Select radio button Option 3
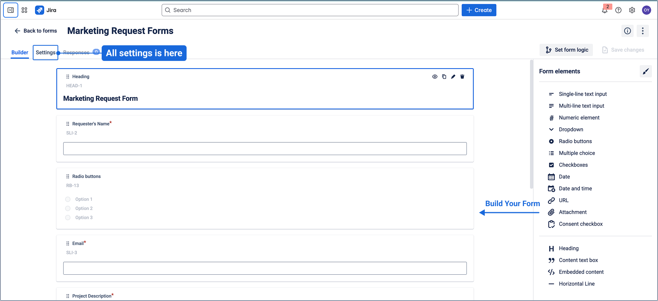 pyautogui.click(x=68, y=218)
